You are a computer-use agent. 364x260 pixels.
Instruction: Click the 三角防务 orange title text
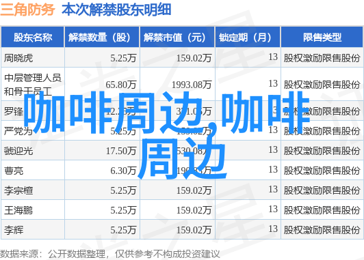pos(27,10)
